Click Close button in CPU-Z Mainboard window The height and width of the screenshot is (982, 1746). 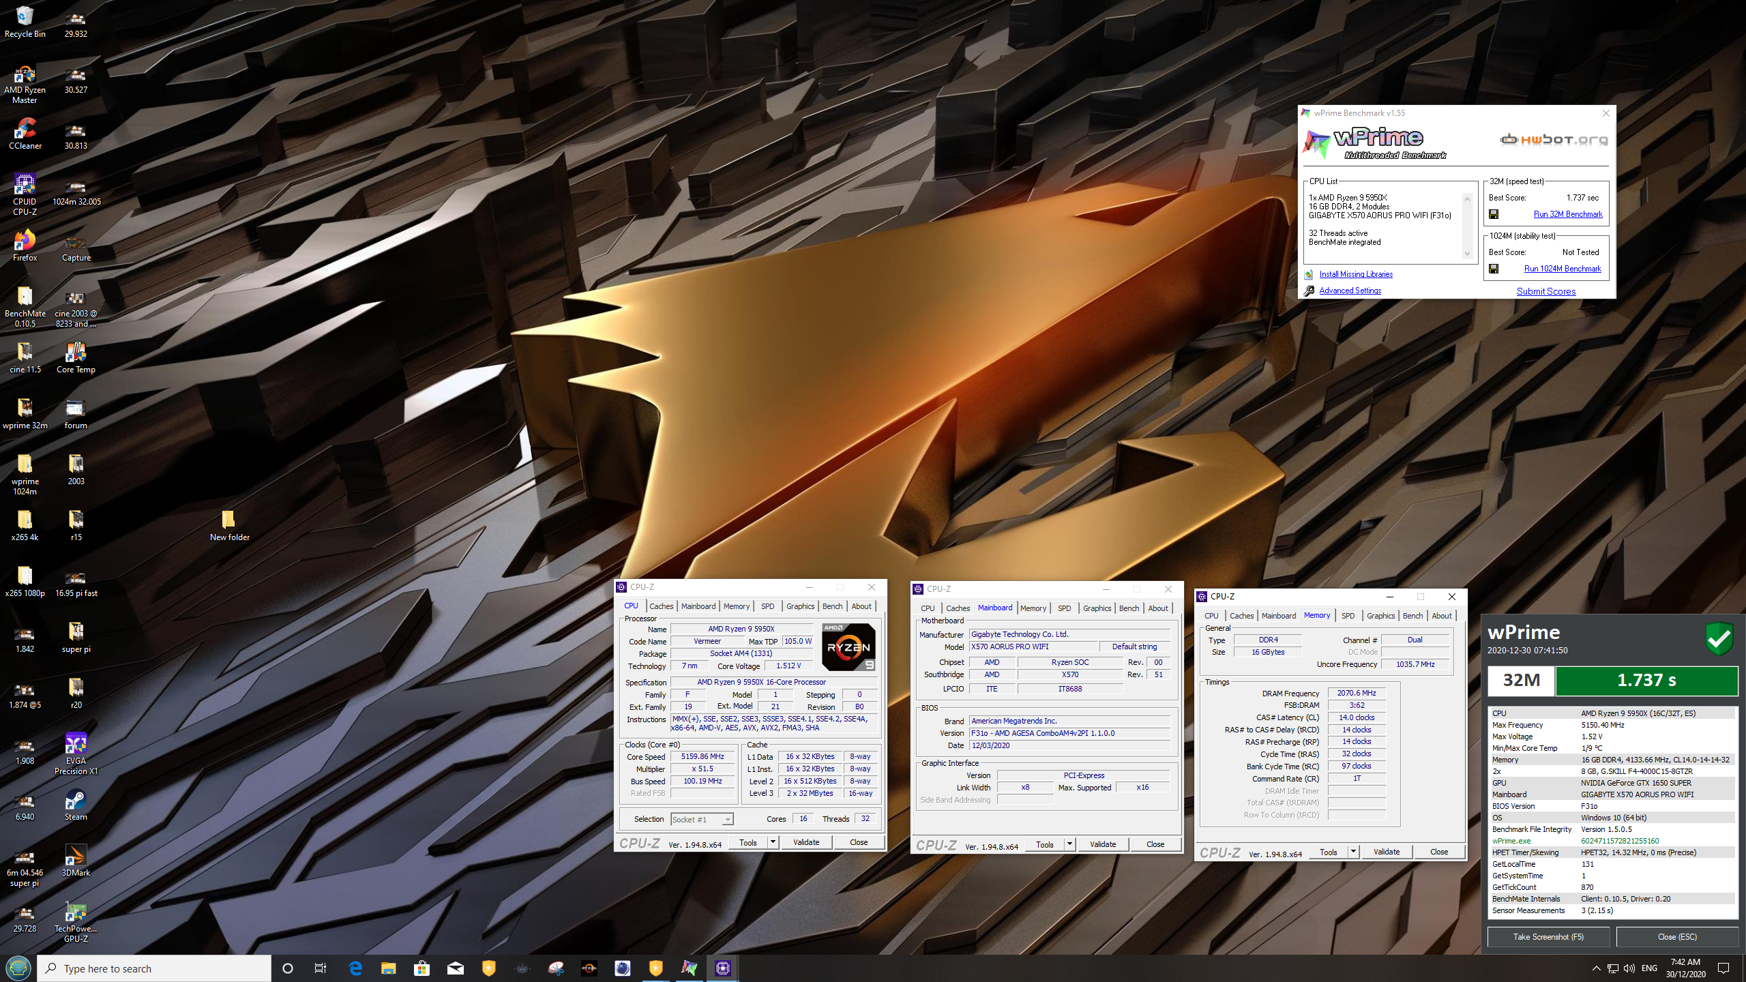pos(1155,844)
